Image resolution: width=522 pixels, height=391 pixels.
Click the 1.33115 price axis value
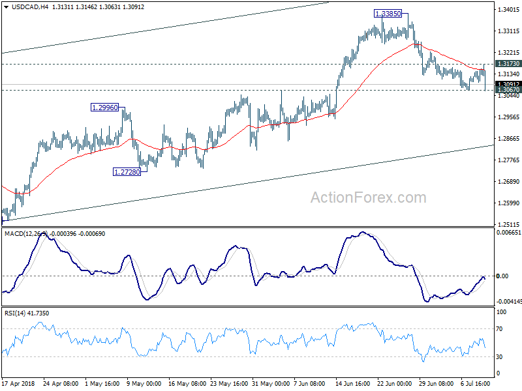[508, 31]
